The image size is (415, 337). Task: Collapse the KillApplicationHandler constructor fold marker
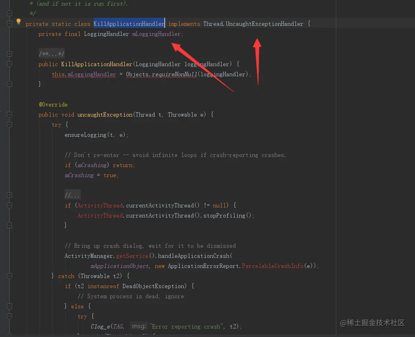click(x=9, y=64)
